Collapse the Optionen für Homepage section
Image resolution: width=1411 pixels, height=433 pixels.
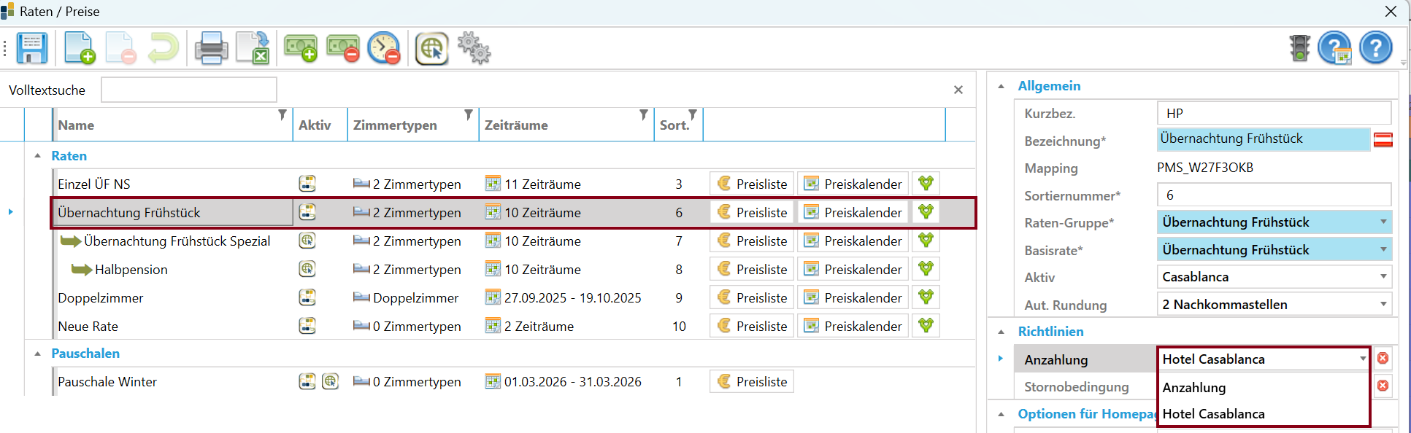pyautogui.click(x=1001, y=414)
